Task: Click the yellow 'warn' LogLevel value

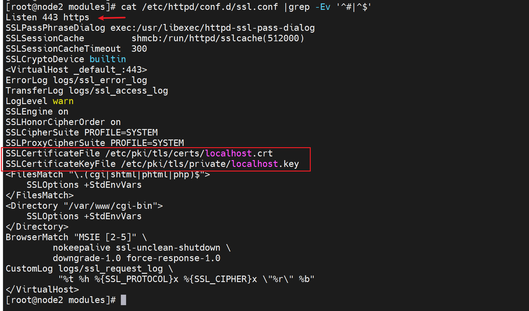Action: coord(63,101)
